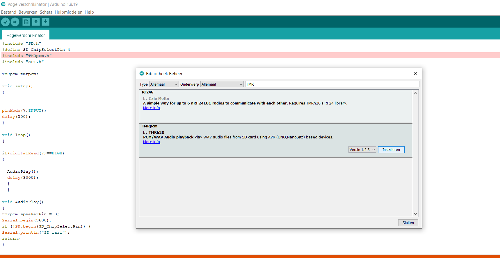The height and width of the screenshot is (258, 500).
Task: Click the AudioPlay(); call line
Action: pos(23,171)
